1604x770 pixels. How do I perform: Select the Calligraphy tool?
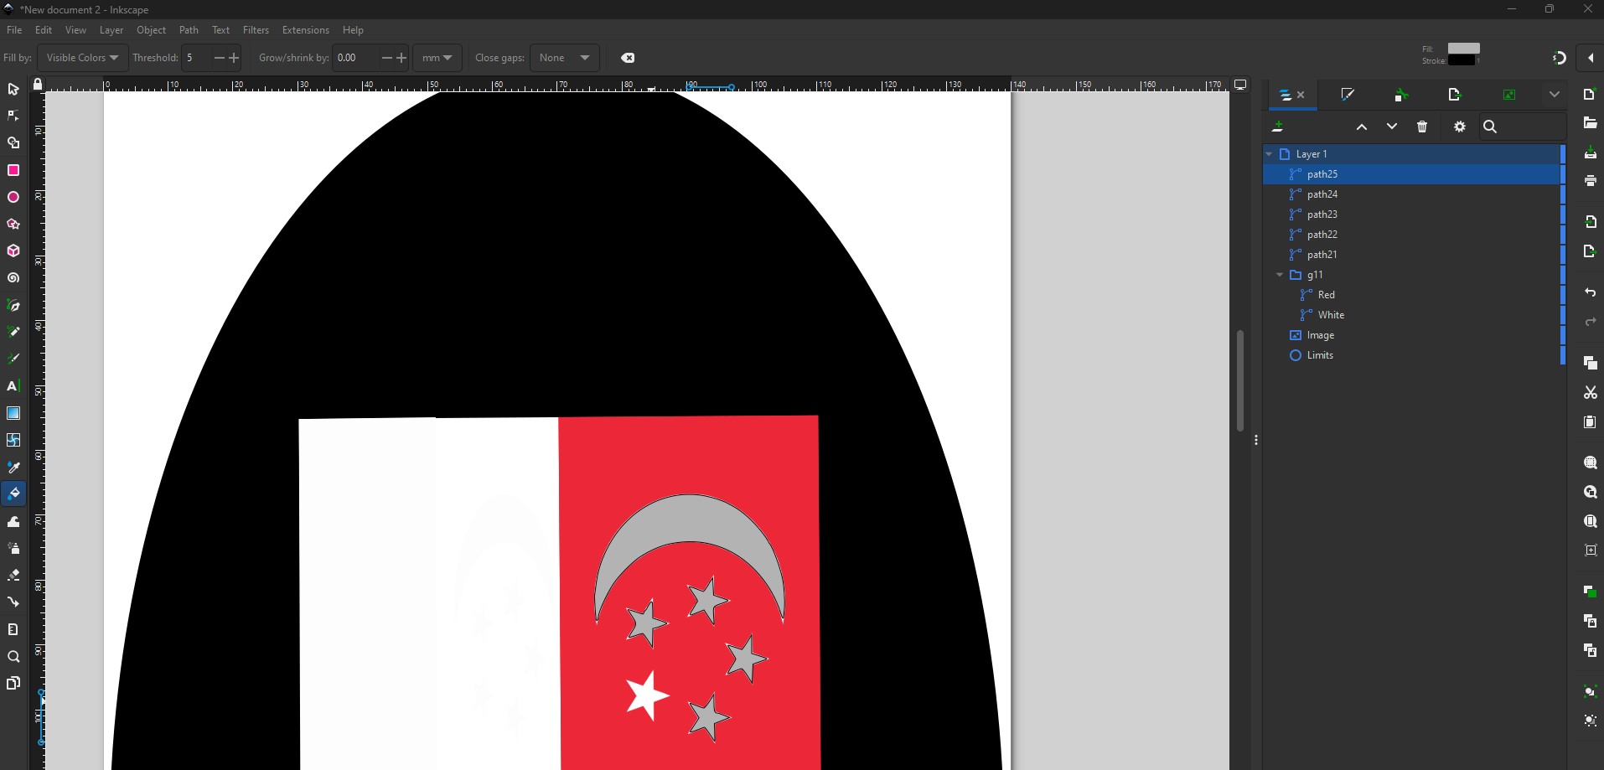click(x=13, y=359)
